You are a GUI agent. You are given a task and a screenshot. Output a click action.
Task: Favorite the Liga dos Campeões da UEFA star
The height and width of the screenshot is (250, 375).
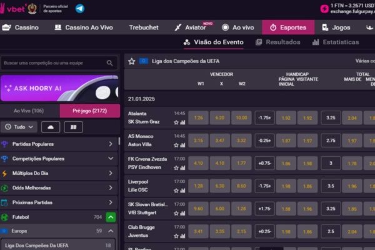click(131, 61)
